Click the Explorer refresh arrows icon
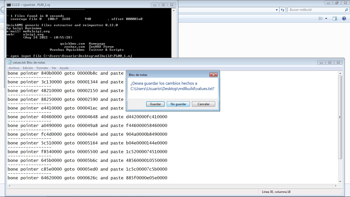The height and width of the screenshot is (197, 350). pyautogui.click(x=283, y=10)
